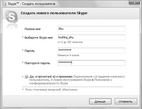Open the Условия обслуживания Skype link

pyautogui.click(x=71, y=80)
